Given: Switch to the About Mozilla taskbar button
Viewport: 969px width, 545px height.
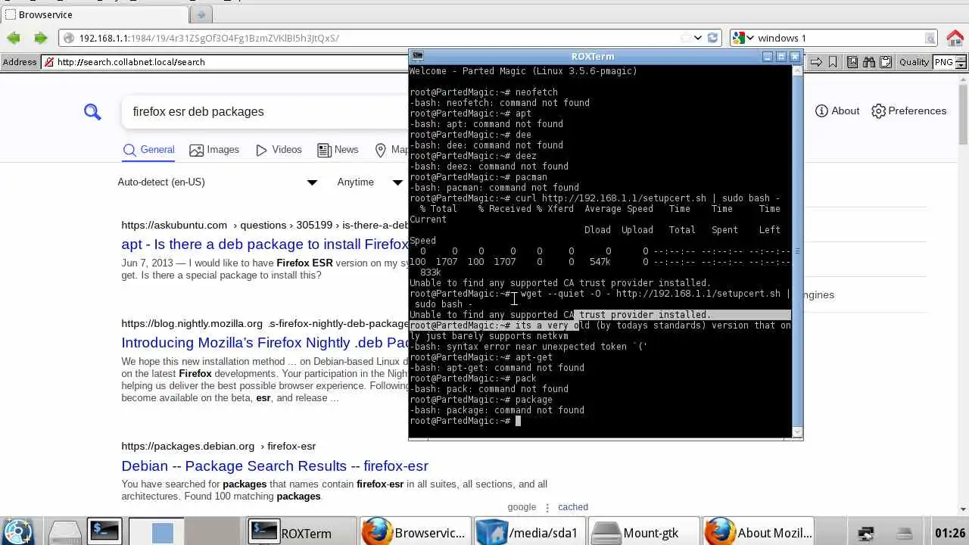Looking at the screenshot, I should point(757,533).
